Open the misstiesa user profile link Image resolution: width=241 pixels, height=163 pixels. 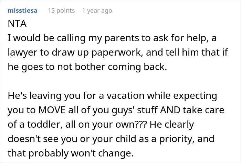(22, 11)
